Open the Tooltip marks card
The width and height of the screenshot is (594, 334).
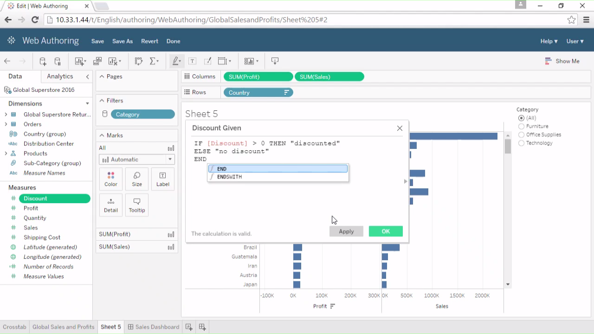(137, 205)
